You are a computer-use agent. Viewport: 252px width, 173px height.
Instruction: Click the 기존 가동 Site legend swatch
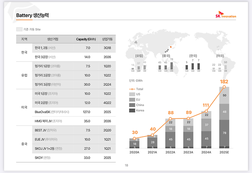click(x=19, y=29)
